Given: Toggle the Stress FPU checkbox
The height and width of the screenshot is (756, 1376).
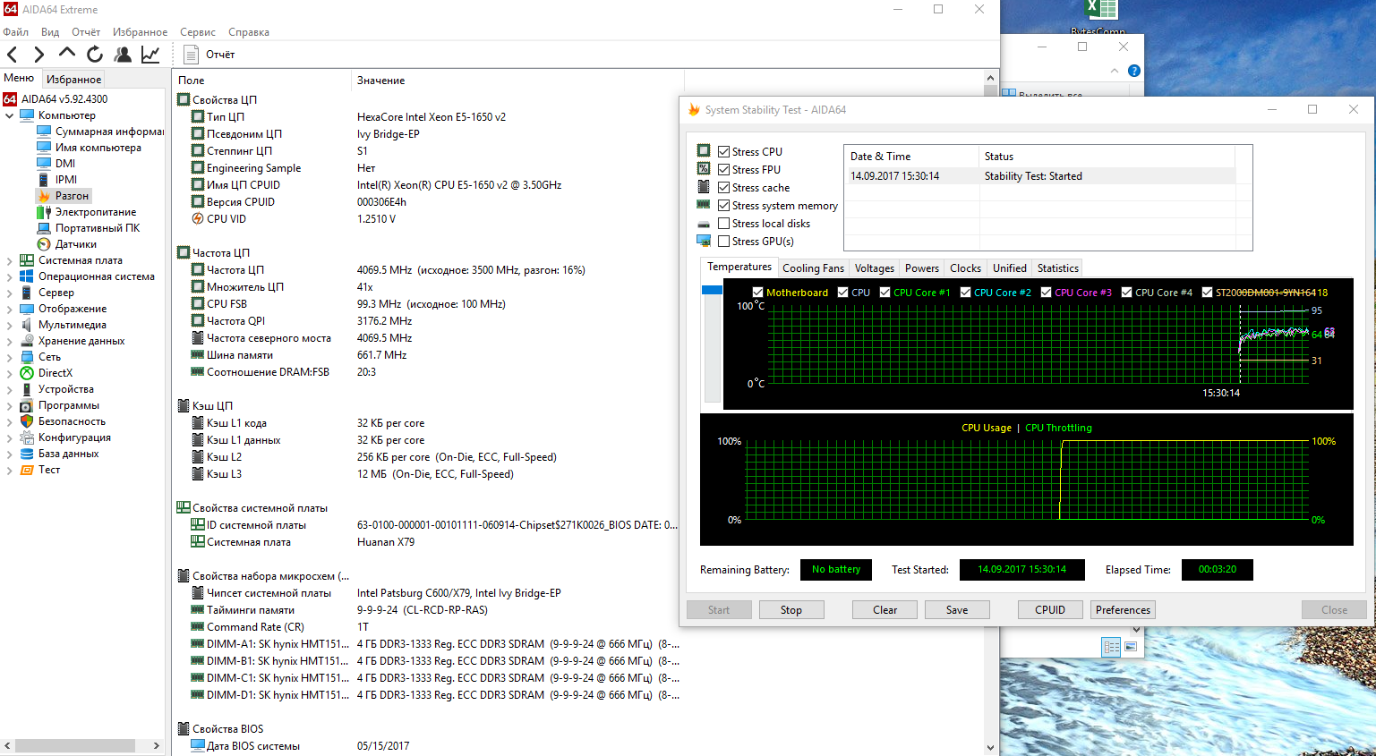Looking at the screenshot, I should coord(724,170).
